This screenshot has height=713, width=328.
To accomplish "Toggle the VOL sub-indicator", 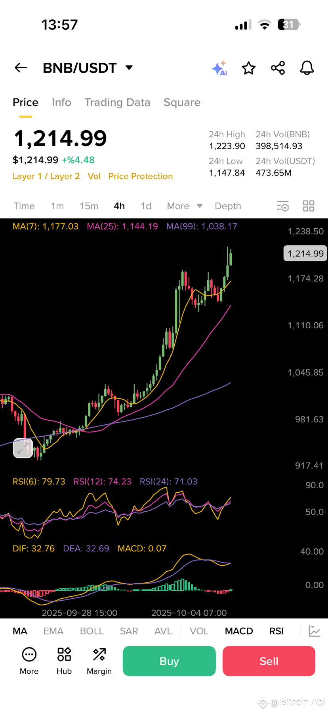I will click(199, 631).
